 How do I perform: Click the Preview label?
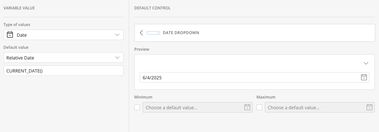(x=142, y=49)
